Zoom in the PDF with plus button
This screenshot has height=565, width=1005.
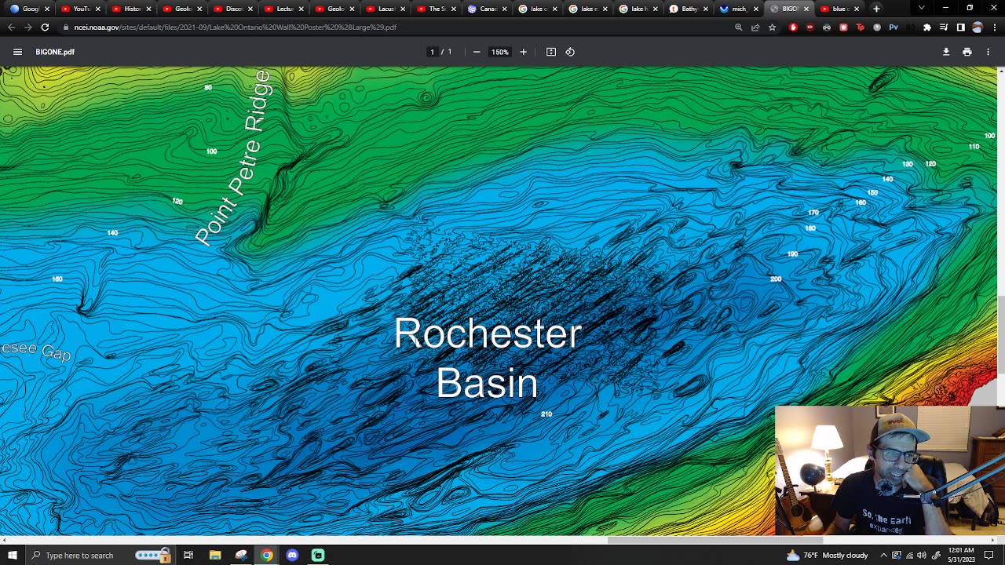[x=523, y=52]
